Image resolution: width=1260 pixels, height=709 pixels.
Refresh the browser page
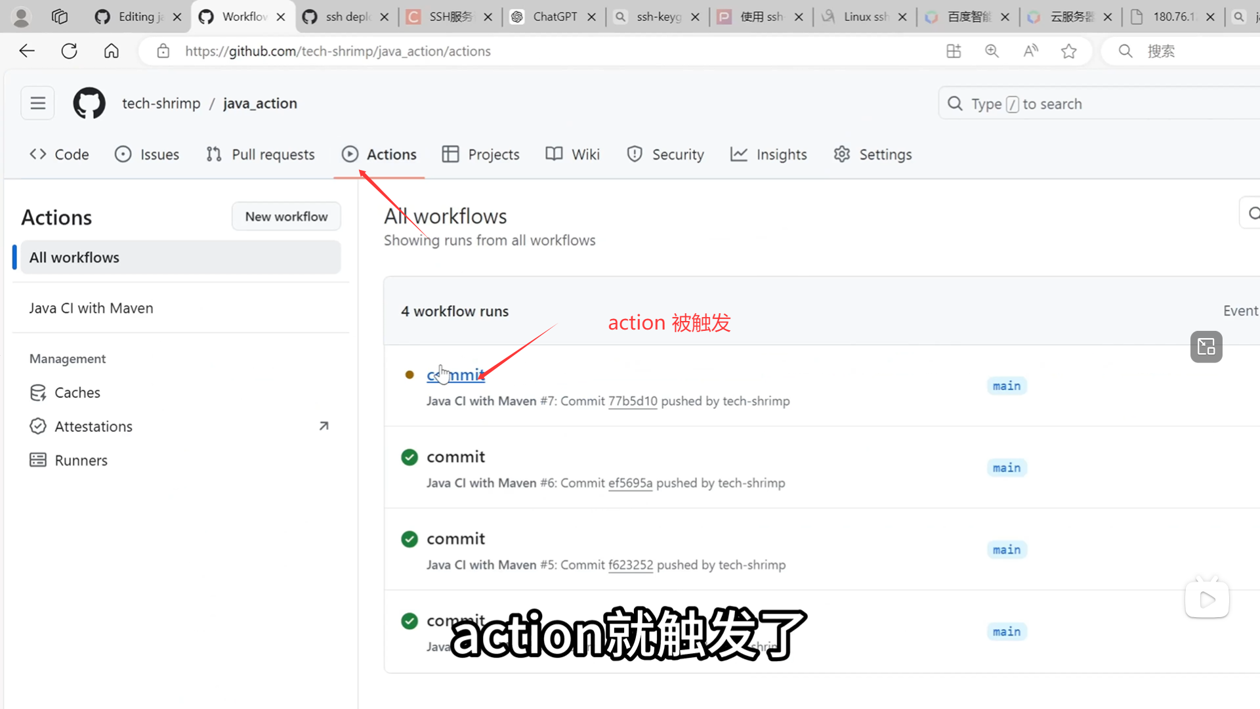[x=69, y=51]
